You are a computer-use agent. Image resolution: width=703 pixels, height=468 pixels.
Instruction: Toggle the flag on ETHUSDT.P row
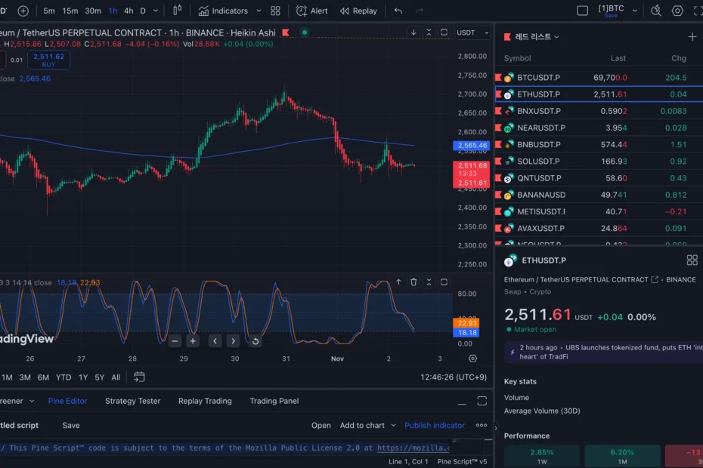[x=499, y=94]
